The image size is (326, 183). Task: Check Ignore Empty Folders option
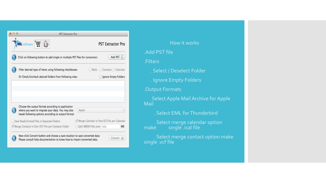pyautogui.click(x=101, y=77)
